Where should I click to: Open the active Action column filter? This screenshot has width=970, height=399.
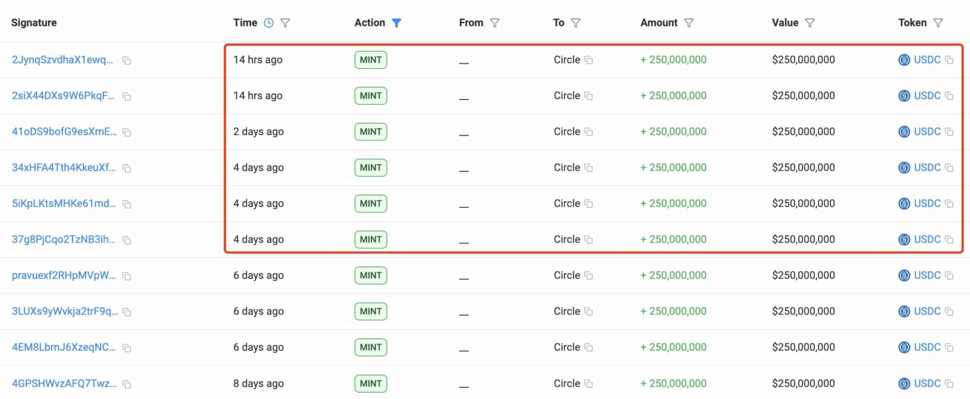[396, 23]
